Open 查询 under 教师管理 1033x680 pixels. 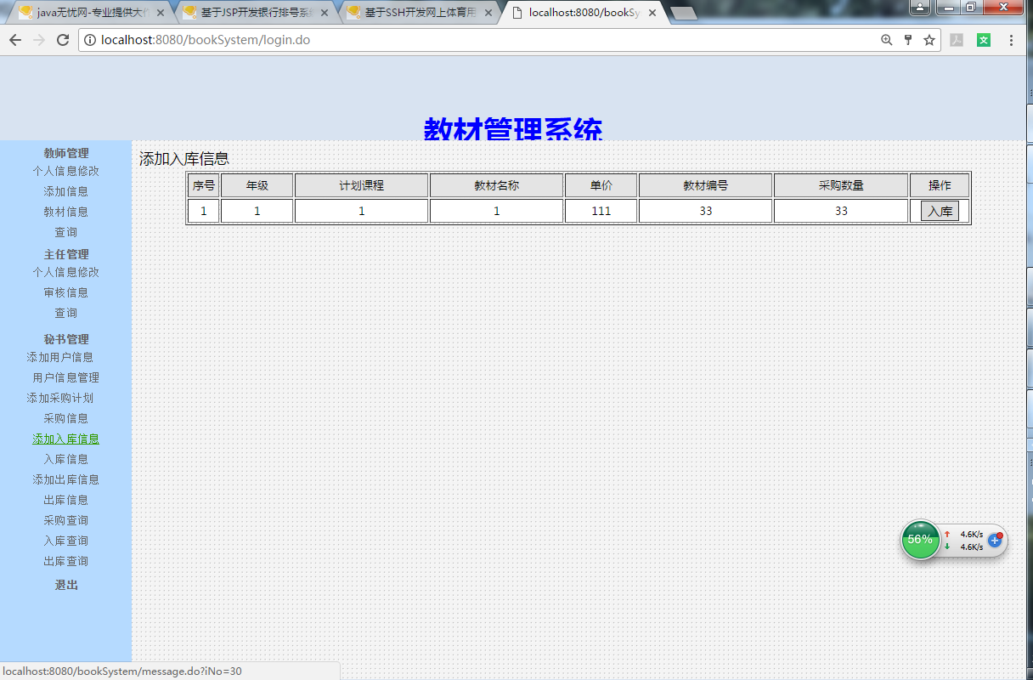point(66,232)
